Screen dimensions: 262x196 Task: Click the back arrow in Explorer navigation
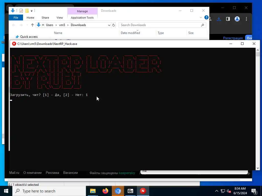(14, 25)
